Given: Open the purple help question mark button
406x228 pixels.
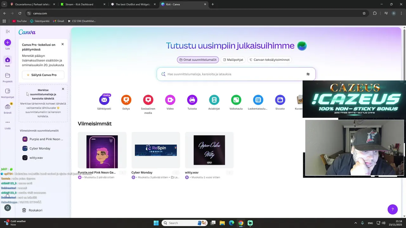Looking at the screenshot, I should click(x=393, y=209).
